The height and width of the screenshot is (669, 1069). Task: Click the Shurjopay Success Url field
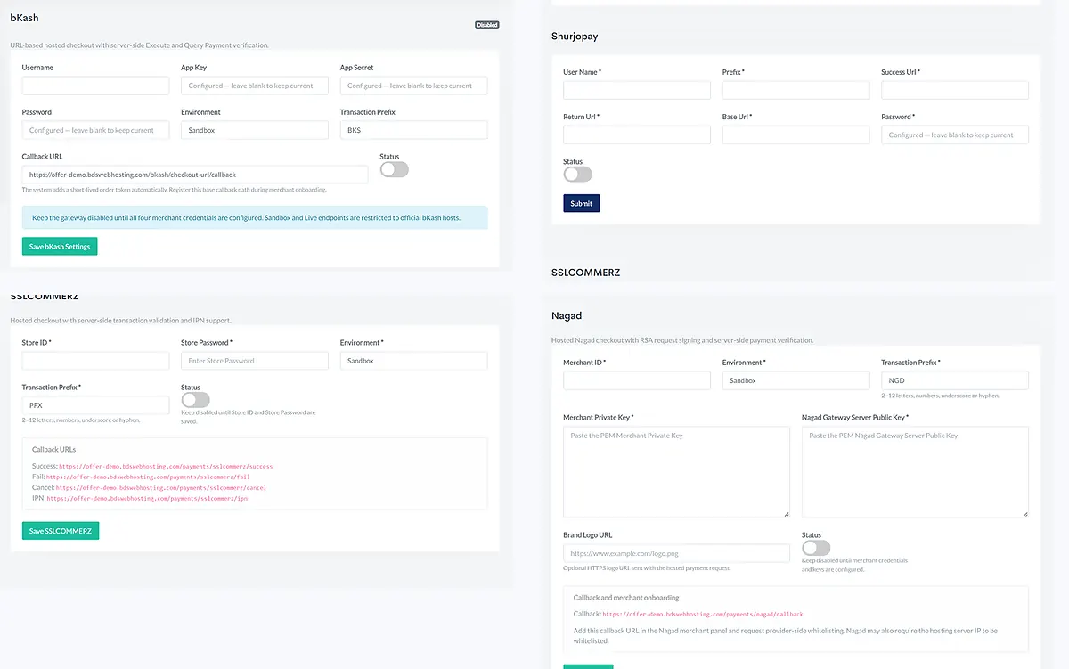click(x=955, y=90)
